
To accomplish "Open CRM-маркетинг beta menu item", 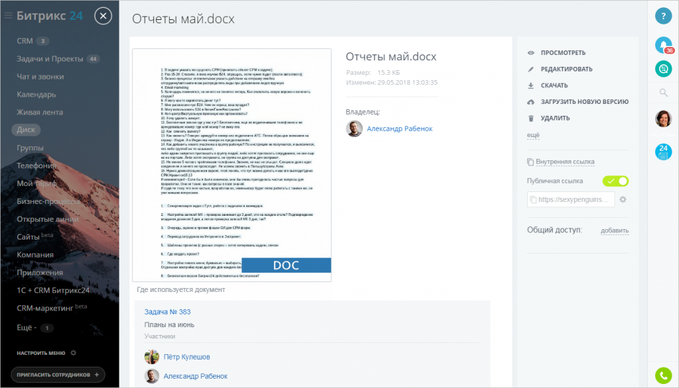I will click(x=52, y=308).
